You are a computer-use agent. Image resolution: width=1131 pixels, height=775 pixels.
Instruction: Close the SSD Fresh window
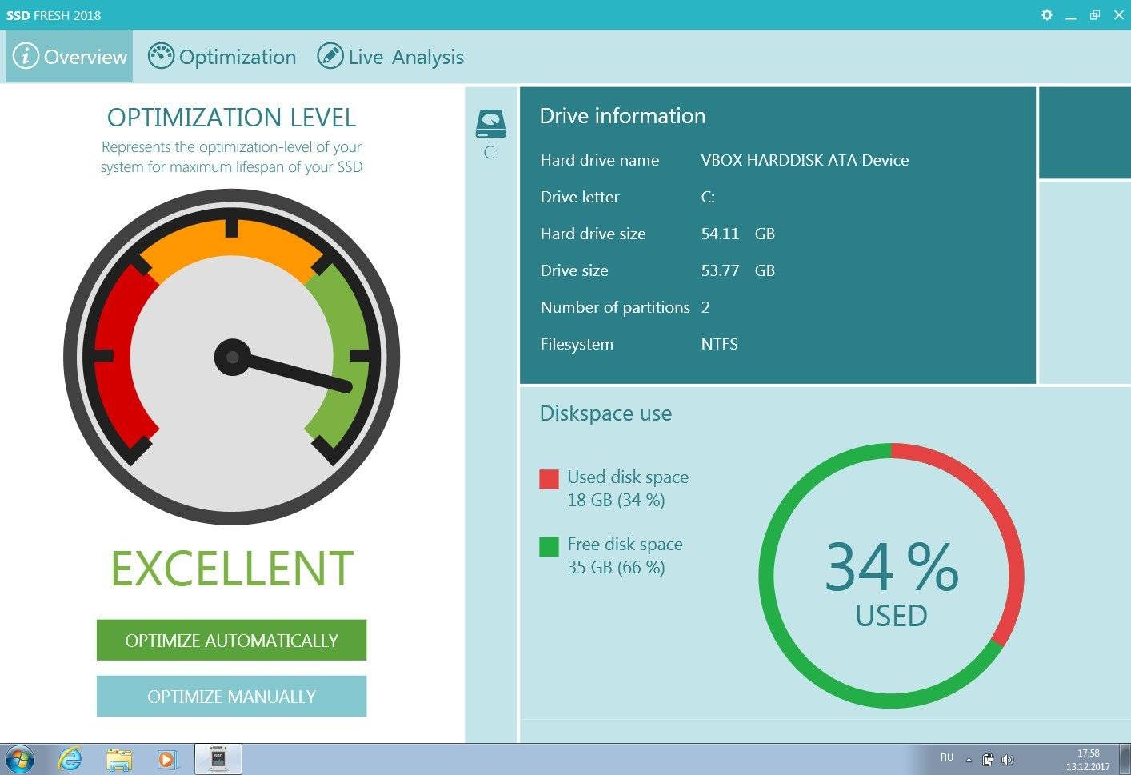coord(1118,14)
